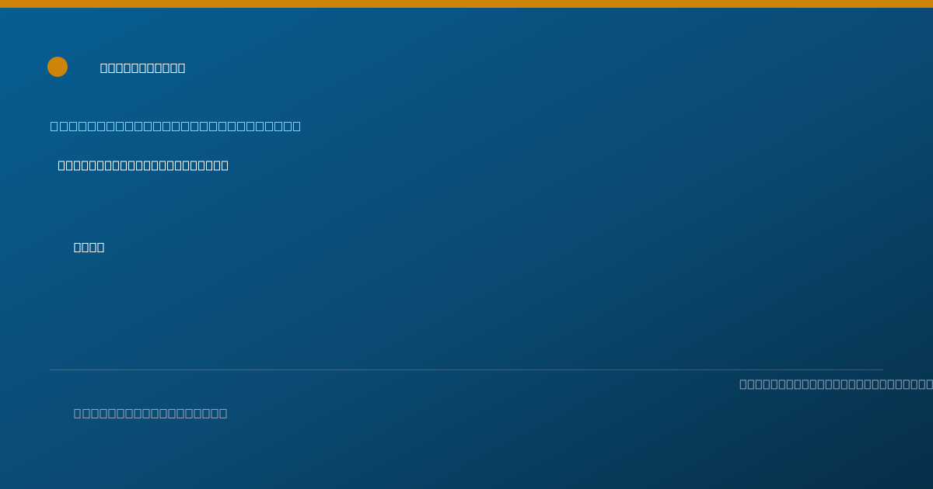The height and width of the screenshot is (489, 933).
Task: Tap the round orange brand dot
Action: 58,67
